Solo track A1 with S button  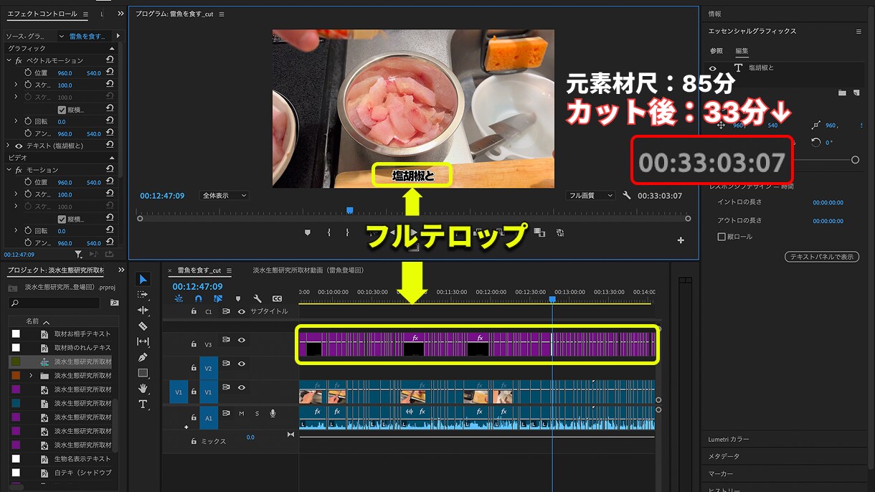tap(257, 413)
